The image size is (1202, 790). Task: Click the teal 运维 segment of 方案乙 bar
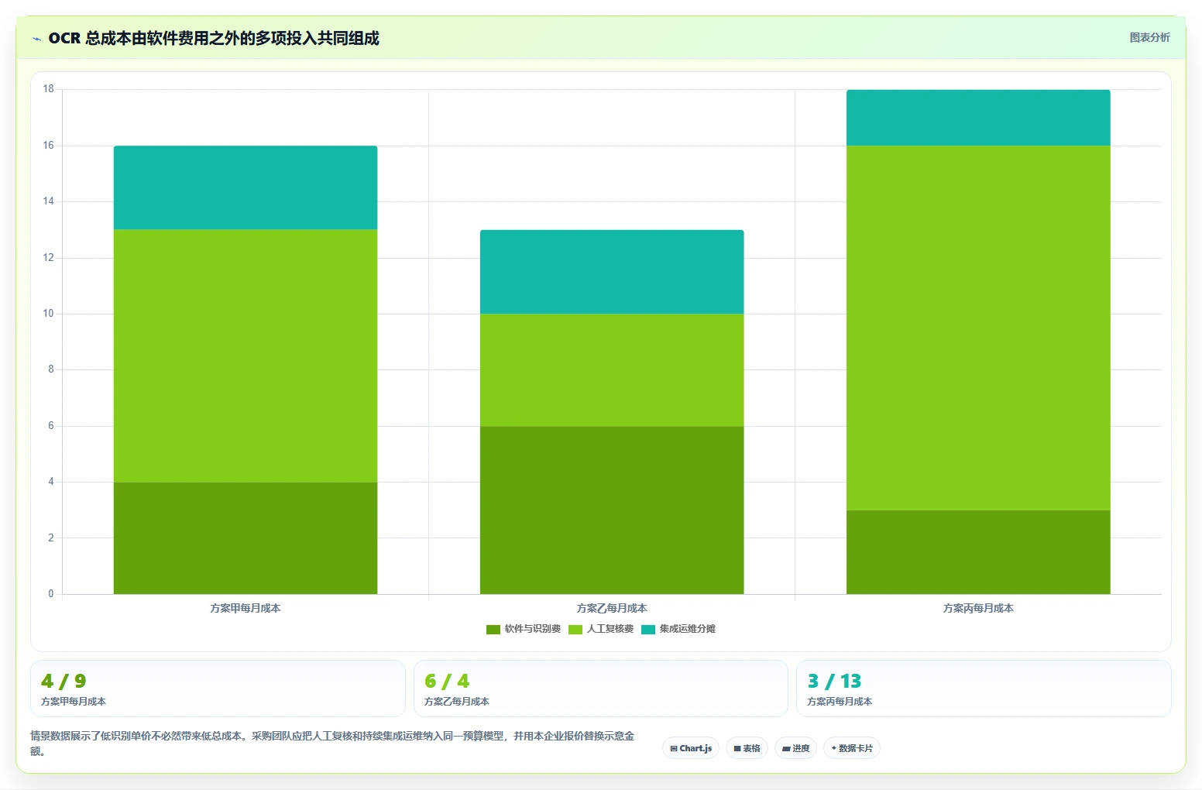[612, 272]
